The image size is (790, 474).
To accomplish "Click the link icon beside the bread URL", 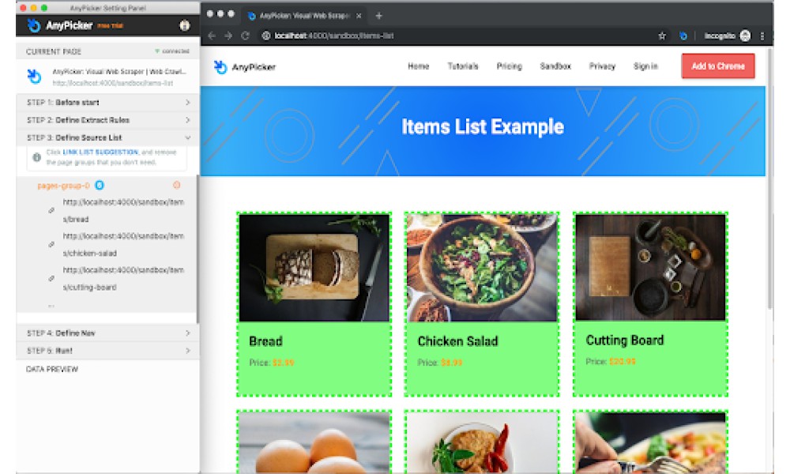I will [x=51, y=210].
